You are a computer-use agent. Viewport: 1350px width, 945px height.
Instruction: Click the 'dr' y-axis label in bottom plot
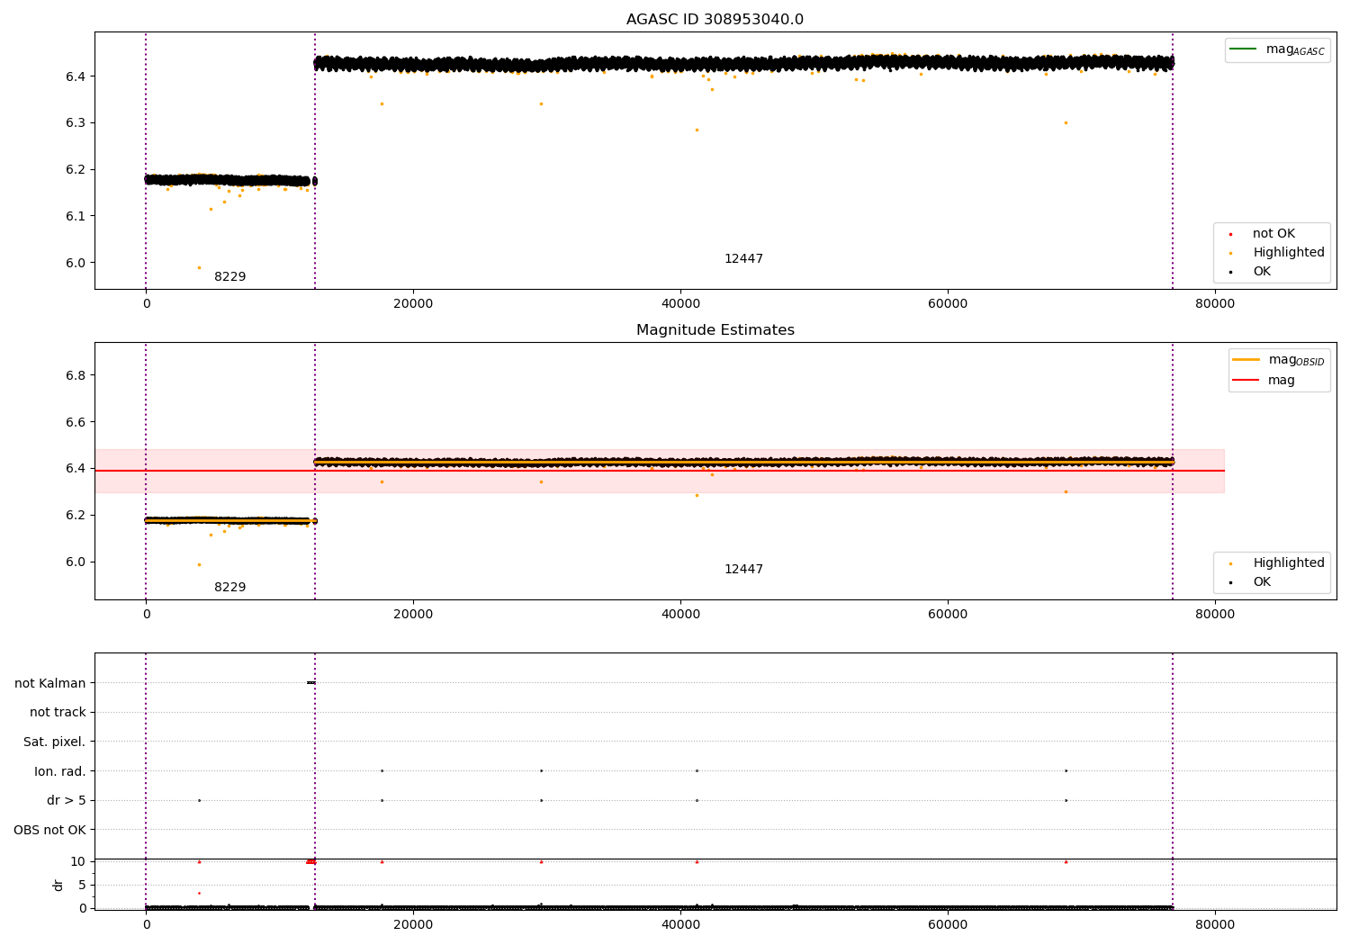58,885
